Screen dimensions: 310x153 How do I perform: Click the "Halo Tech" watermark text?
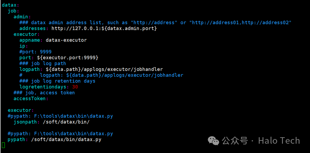[x=279, y=141]
